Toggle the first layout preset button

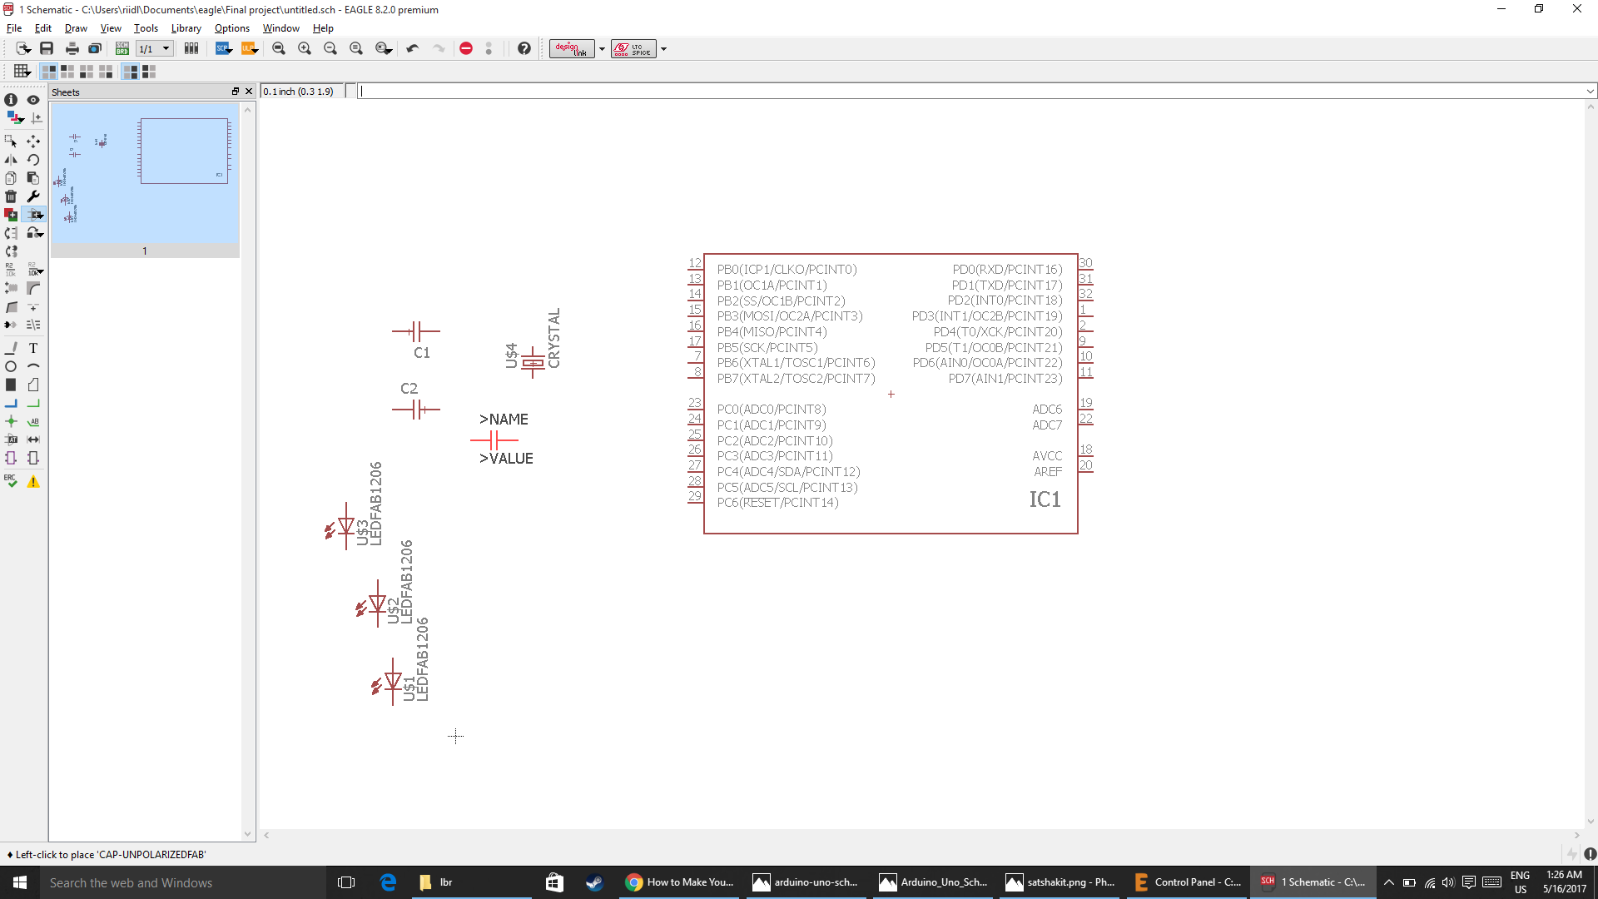click(49, 72)
